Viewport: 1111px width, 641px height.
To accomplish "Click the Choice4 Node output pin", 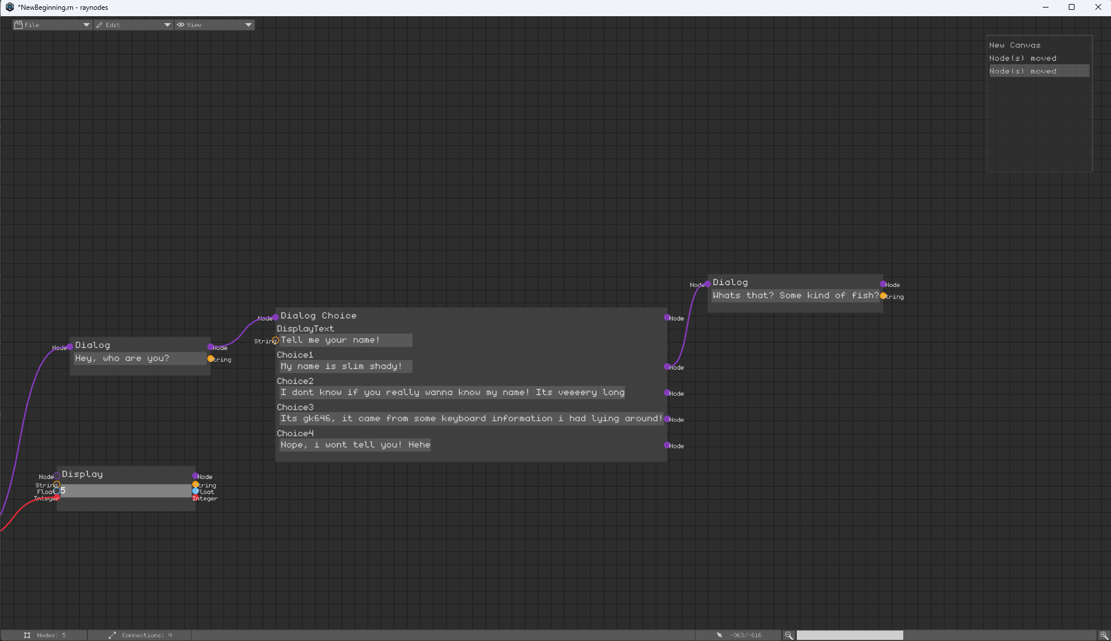I will [x=667, y=445].
